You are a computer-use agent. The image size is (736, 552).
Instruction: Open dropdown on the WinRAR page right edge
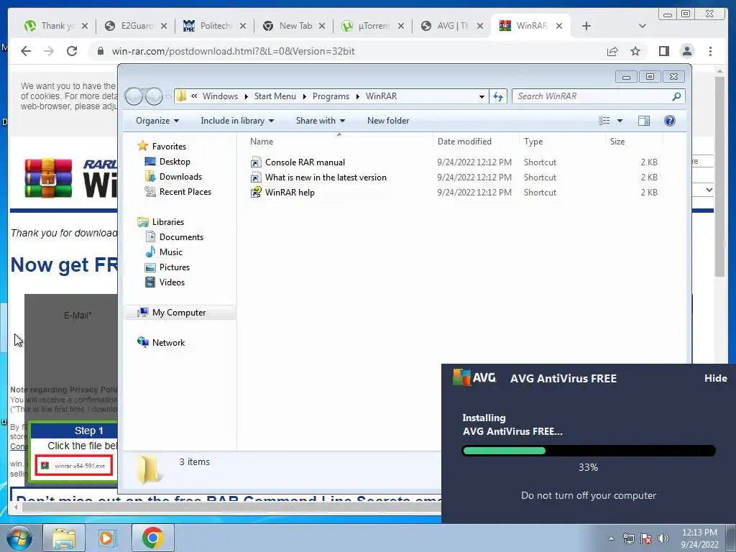click(709, 190)
